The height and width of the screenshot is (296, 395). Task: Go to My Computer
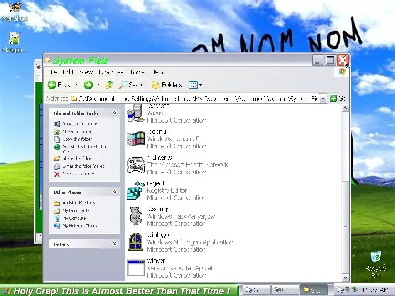(x=75, y=218)
